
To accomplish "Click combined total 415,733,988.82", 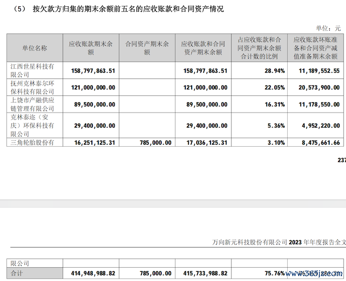I will click(205, 274).
